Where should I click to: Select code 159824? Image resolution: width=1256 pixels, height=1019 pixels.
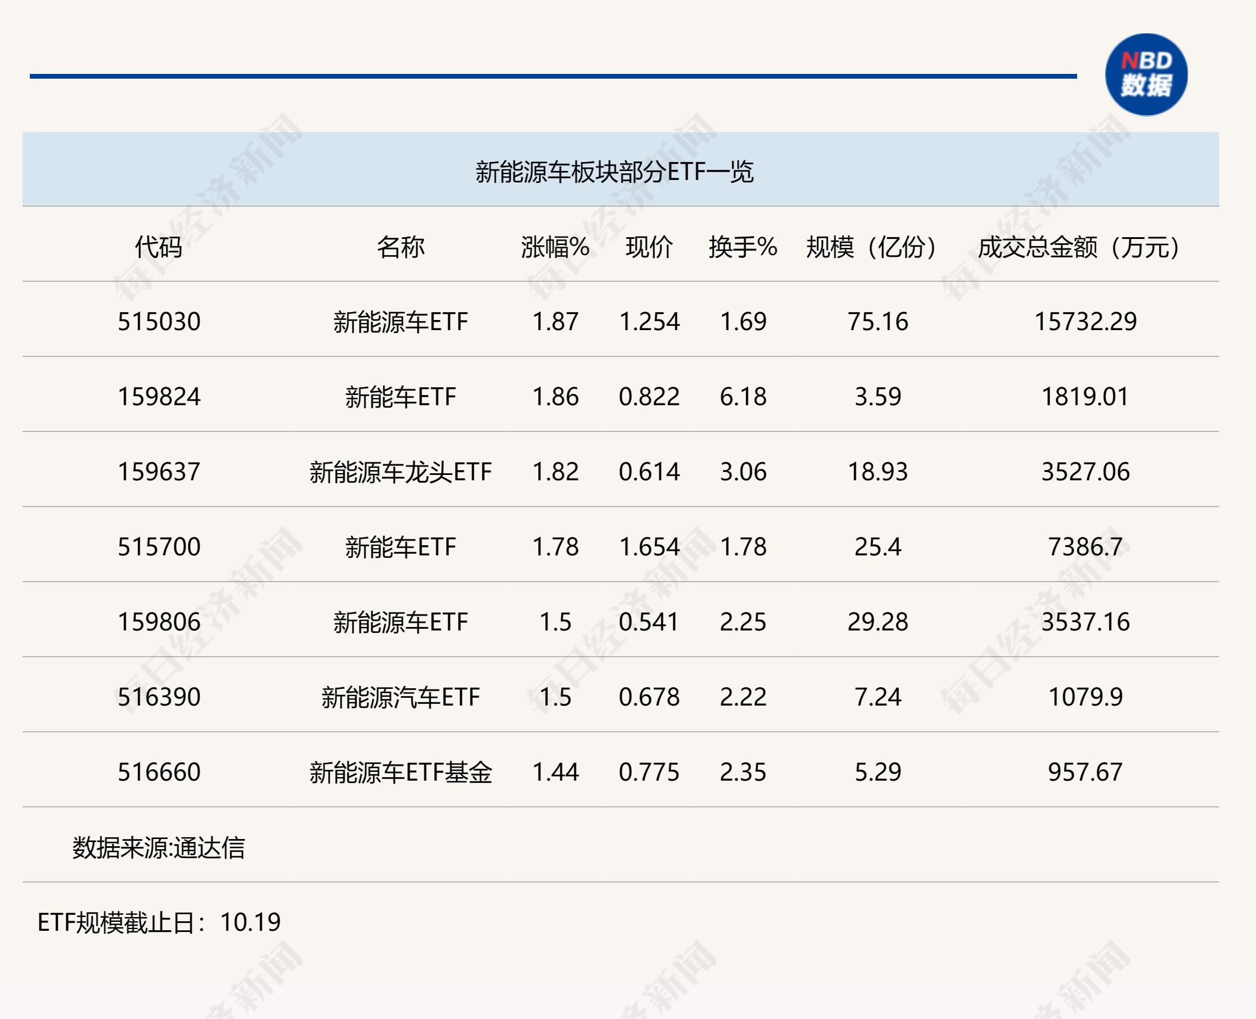159,397
